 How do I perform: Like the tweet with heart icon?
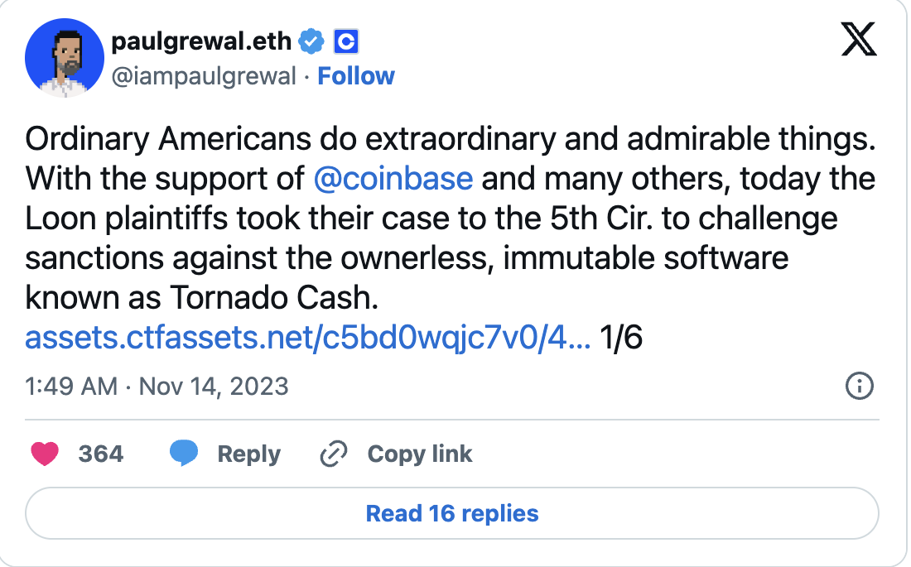(44, 454)
